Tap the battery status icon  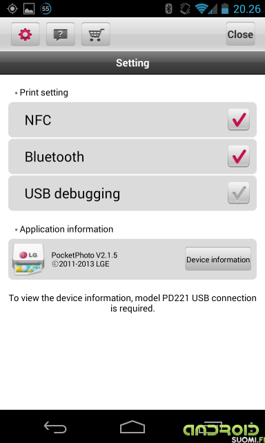[x=225, y=9]
